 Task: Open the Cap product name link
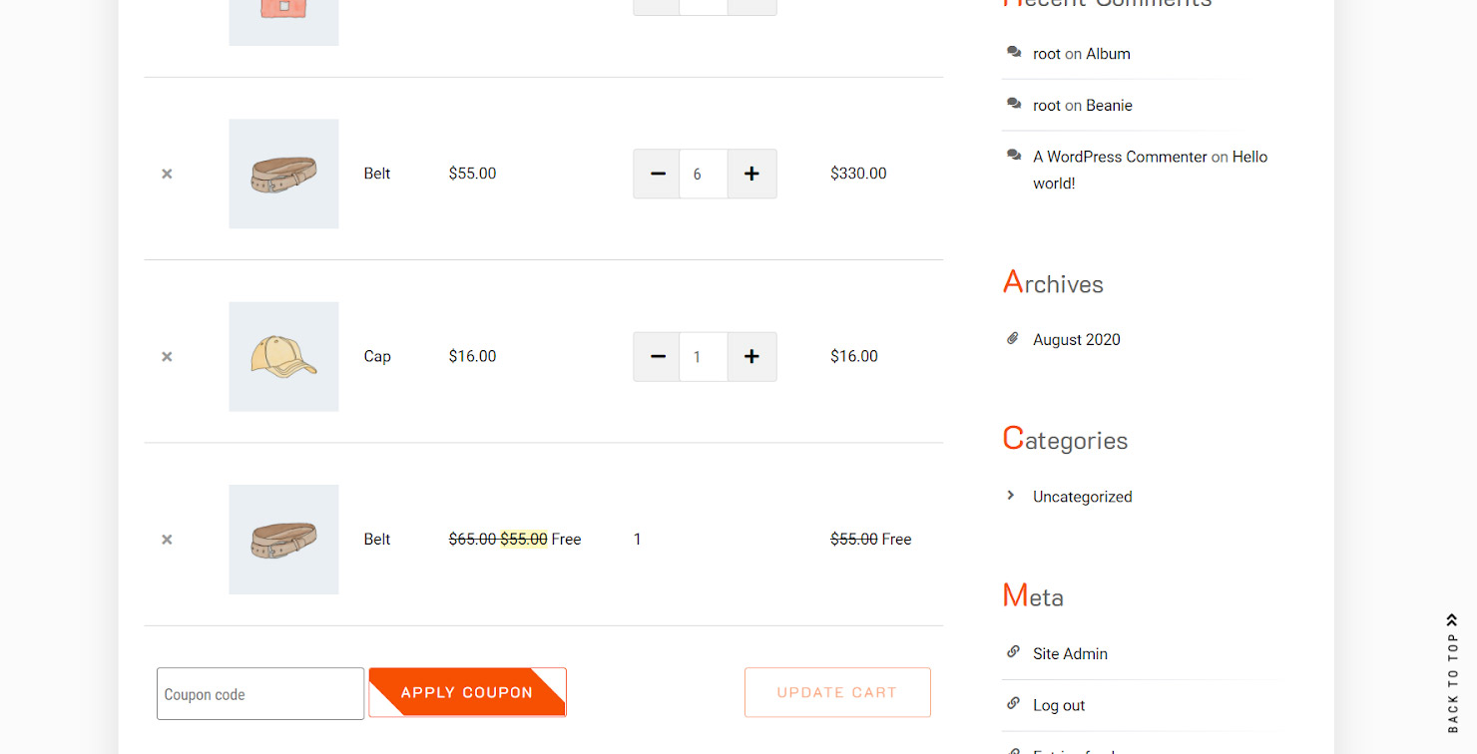[x=377, y=357]
